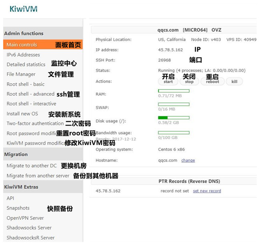Select SSH port value 26968
The width and height of the screenshot is (260, 245).
pos(164,60)
